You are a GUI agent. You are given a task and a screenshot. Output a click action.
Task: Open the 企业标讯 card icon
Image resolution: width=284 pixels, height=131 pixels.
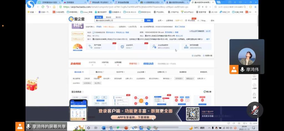[x=122, y=47]
